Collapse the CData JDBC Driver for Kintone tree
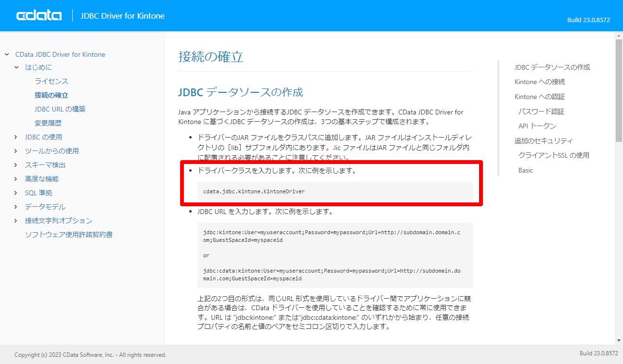The image size is (623, 364). [7, 54]
